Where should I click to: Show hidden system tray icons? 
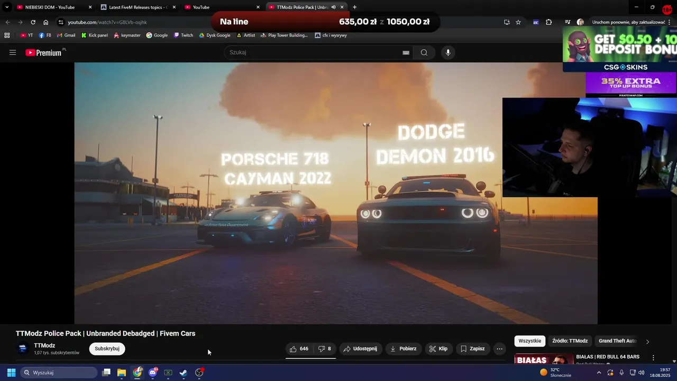coord(599,373)
